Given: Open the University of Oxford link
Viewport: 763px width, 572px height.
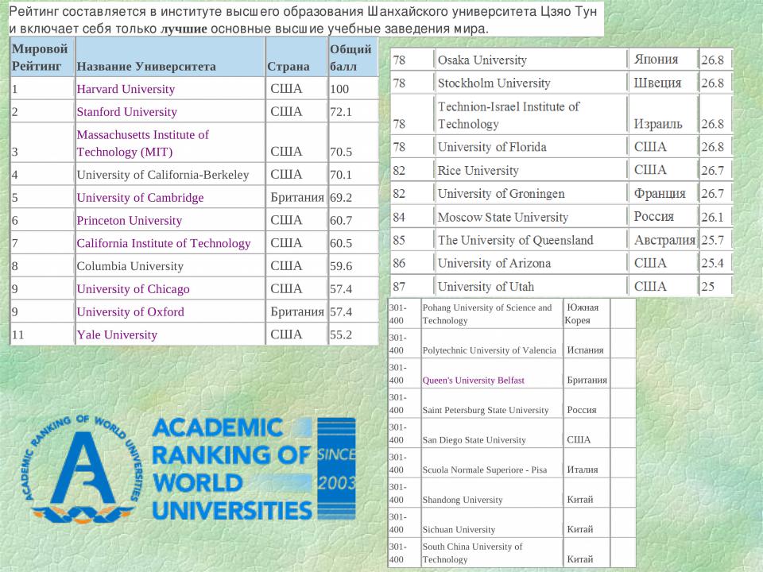Looking at the screenshot, I should [130, 311].
